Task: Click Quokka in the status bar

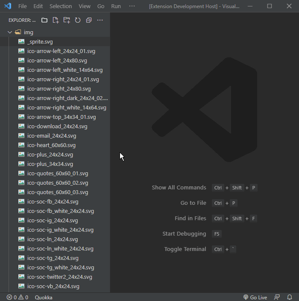Action: [44, 297]
